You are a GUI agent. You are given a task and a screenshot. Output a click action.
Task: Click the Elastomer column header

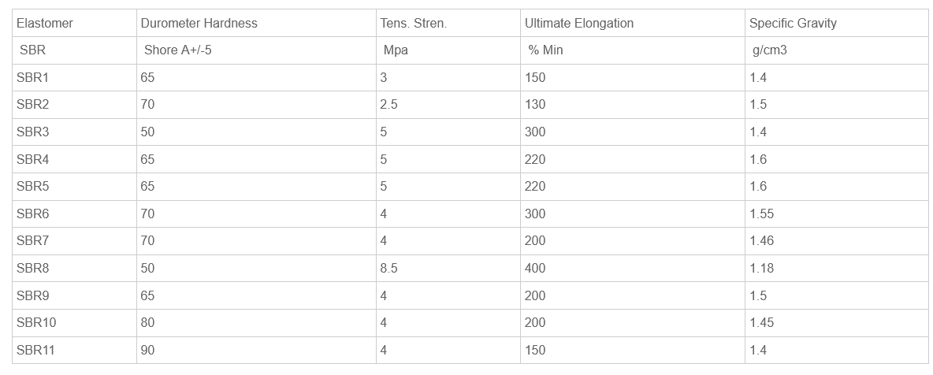(x=45, y=23)
